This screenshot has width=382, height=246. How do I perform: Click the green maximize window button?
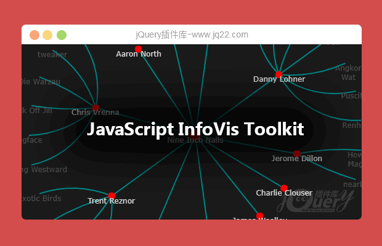tap(62, 35)
